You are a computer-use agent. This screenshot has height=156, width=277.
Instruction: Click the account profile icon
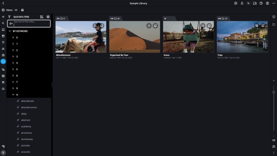[x=267, y=3]
